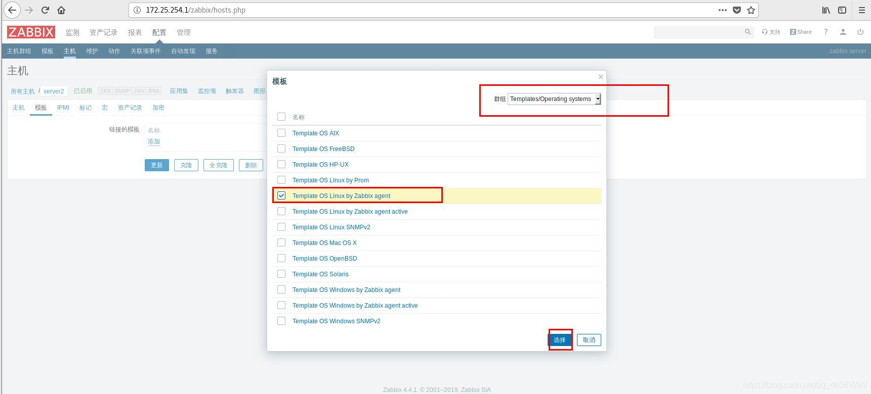871x394 pixels.
Task: Open the 管理 administration menu
Action: (184, 32)
